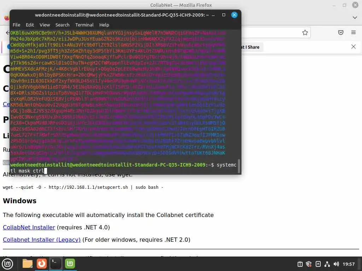Image resolution: width=362 pixels, height=271 pixels.
Task: Bookmark this page with the star icon
Action: point(305,32)
